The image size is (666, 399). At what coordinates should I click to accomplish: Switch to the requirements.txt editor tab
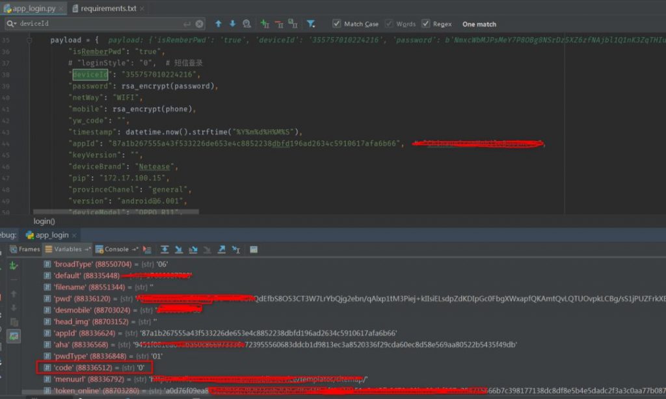[108, 8]
